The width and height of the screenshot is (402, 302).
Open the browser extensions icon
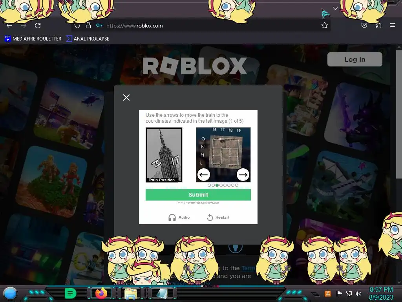tap(378, 25)
